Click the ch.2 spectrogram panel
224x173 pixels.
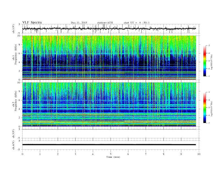point(109,104)
